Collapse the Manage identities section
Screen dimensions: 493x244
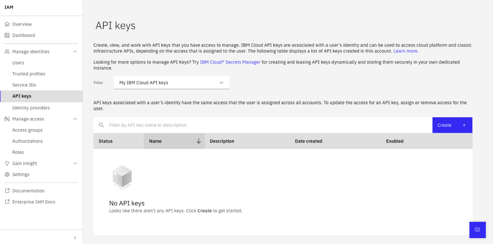tap(75, 51)
